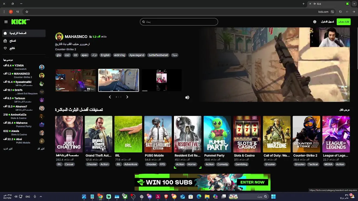Select the Apexlegend tag
The height and width of the screenshot is (201, 358).
pyautogui.click(x=137, y=55)
